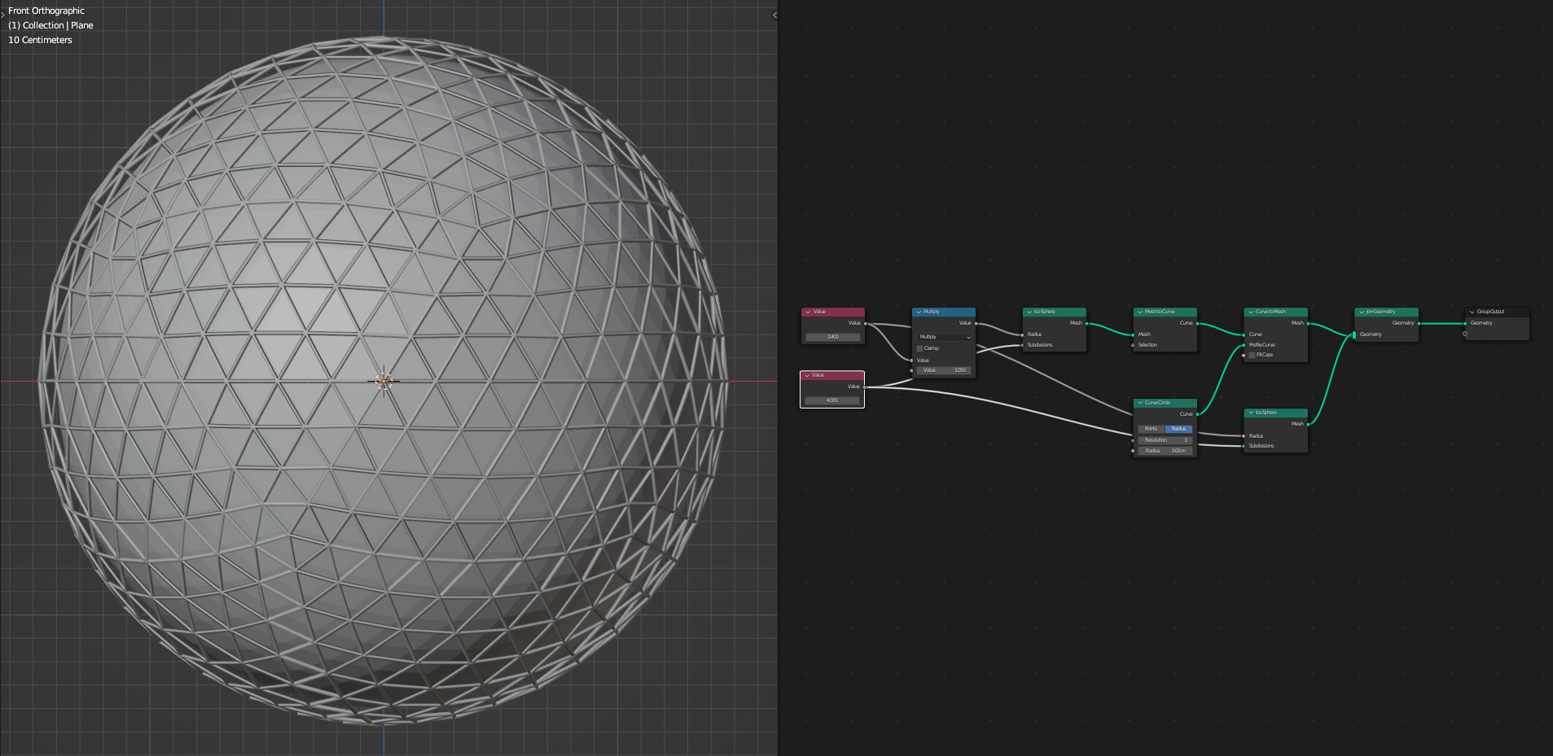Collapse the Curve Circle node chevron
The height and width of the screenshot is (756, 1553).
(1140, 403)
